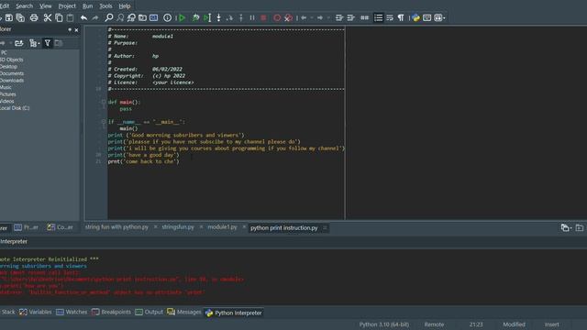
Task: Switch to string fun with python.py tab
Action: coord(116,227)
